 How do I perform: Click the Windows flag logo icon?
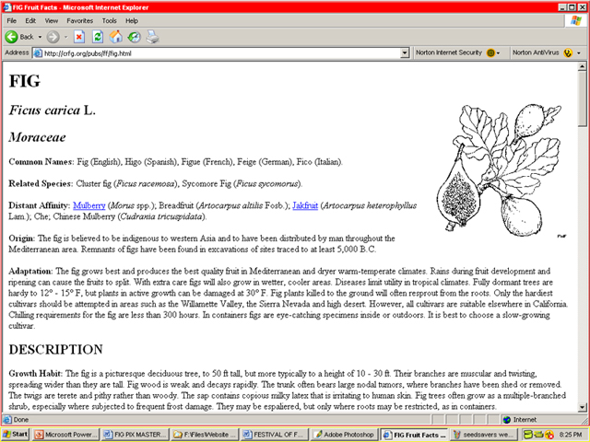[x=575, y=20]
